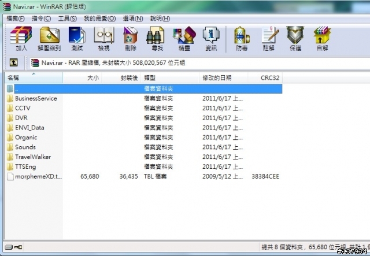Select the ENVI_Data folder row
Screen dimensions: 370x256
click(143, 128)
